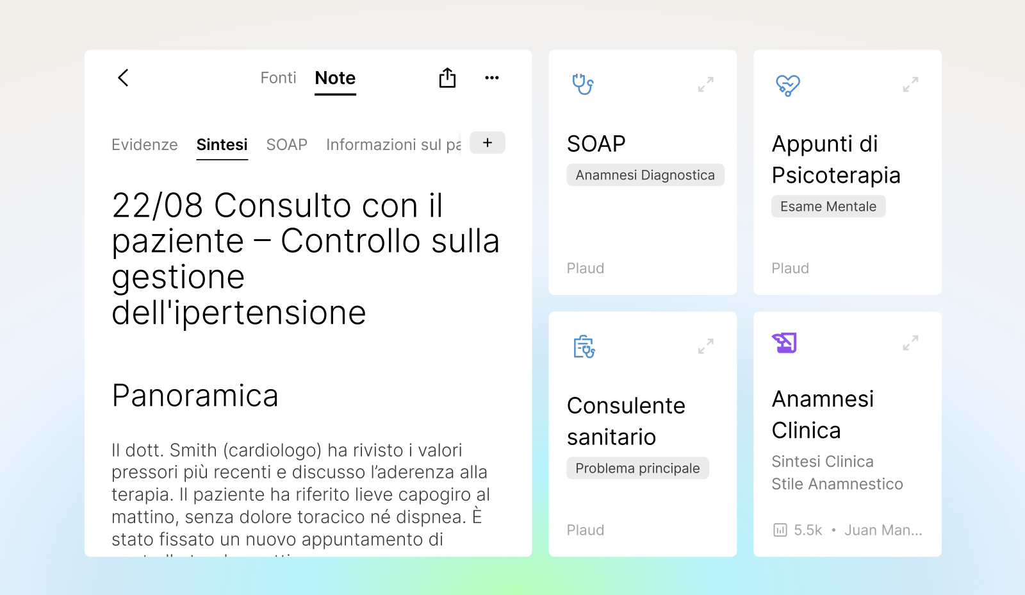Open the SOAP tab in notes
Screen dimensions: 1025x595
point(286,145)
